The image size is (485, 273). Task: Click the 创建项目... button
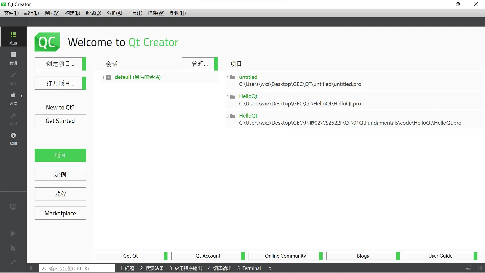point(60,64)
